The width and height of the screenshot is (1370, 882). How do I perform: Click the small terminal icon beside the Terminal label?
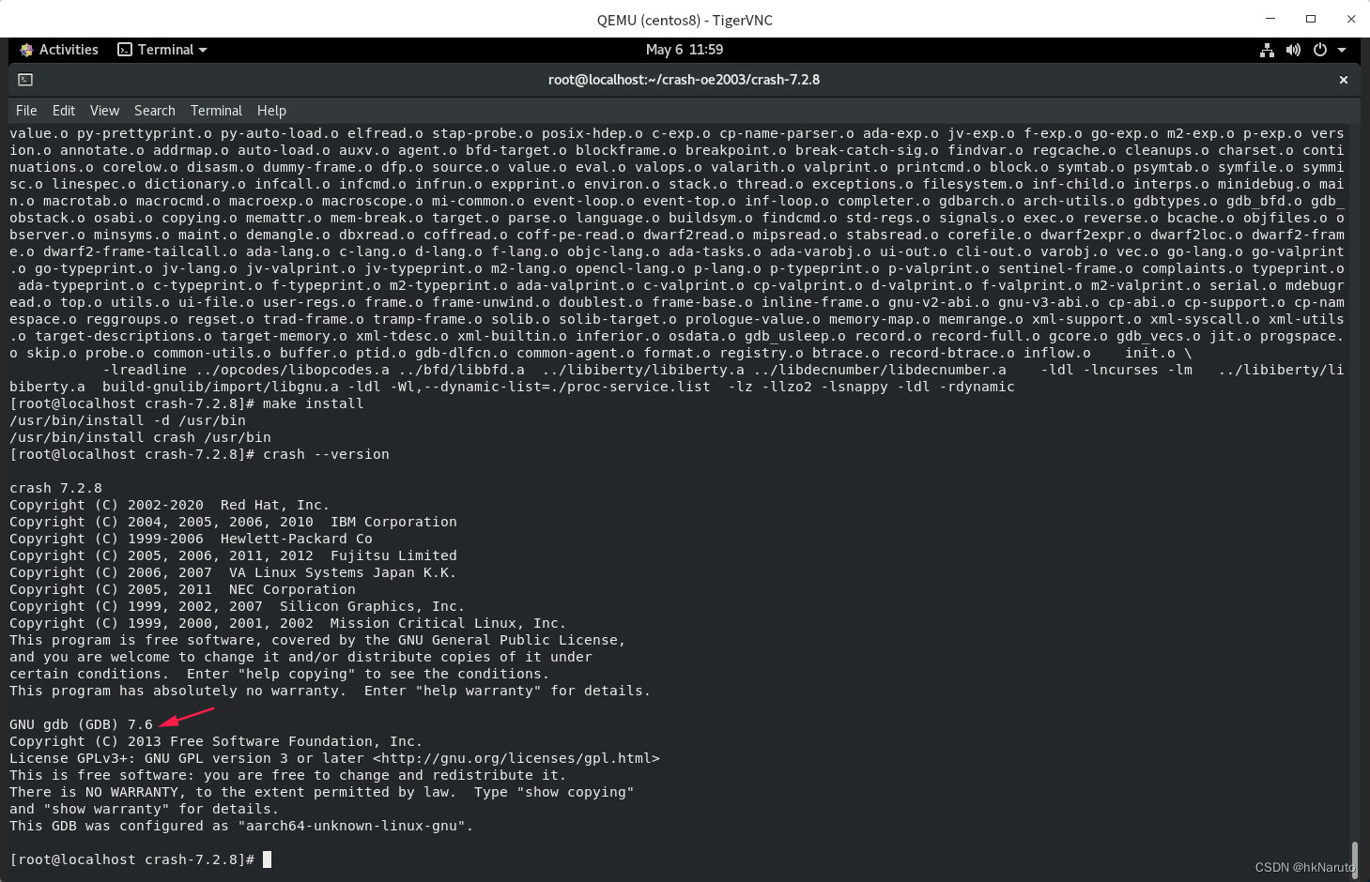pos(123,49)
